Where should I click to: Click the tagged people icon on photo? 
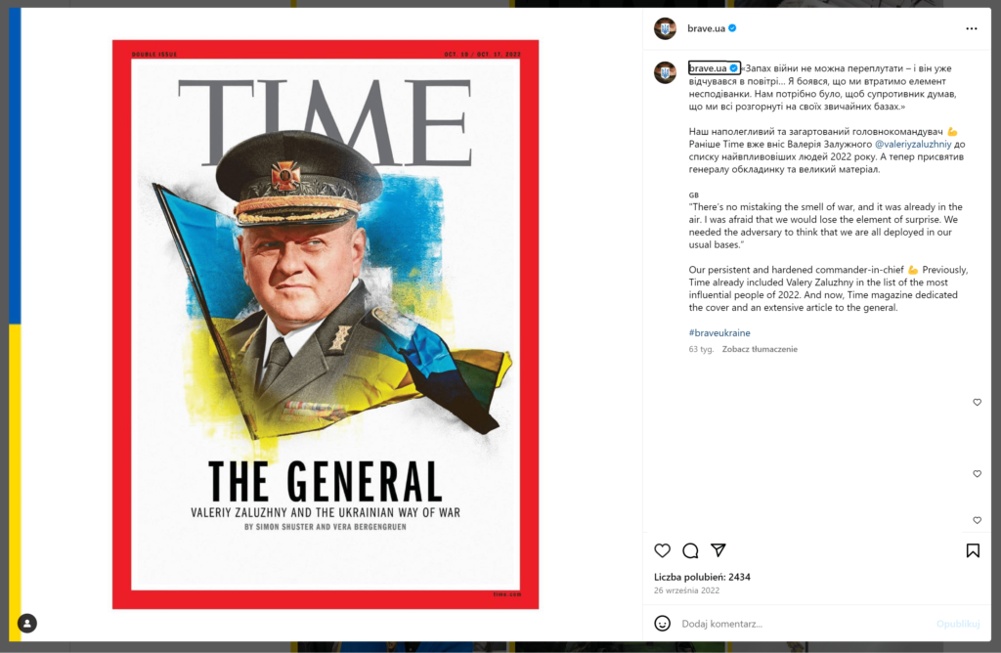click(x=26, y=623)
